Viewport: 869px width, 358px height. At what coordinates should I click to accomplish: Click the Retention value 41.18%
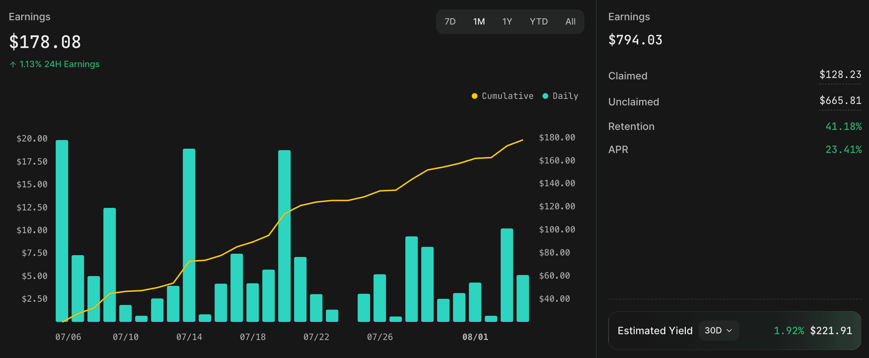(x=843, y=127)
